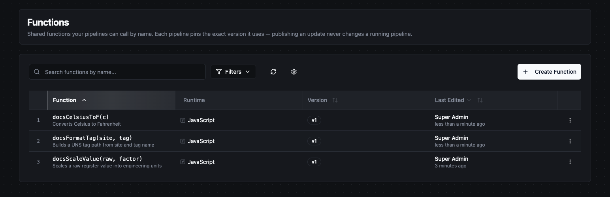Click 'Scales a raw register value' description
Image resolution: width=610 pixels, height=197 pixels.
pos(107,166)
